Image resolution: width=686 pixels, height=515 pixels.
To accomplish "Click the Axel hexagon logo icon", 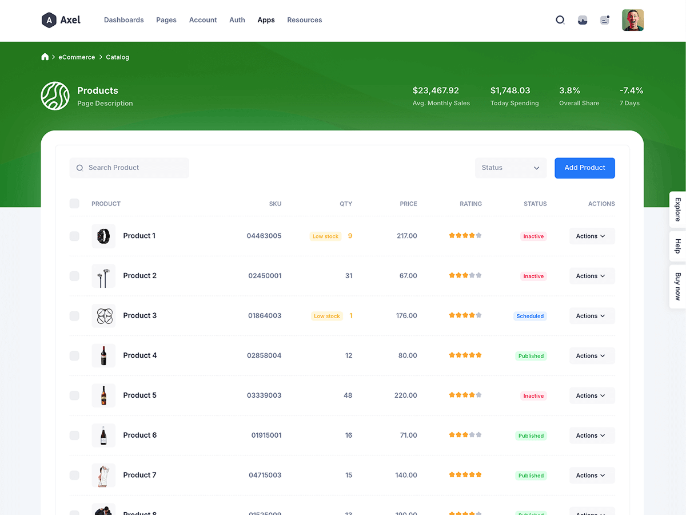I will pos(49,20).
